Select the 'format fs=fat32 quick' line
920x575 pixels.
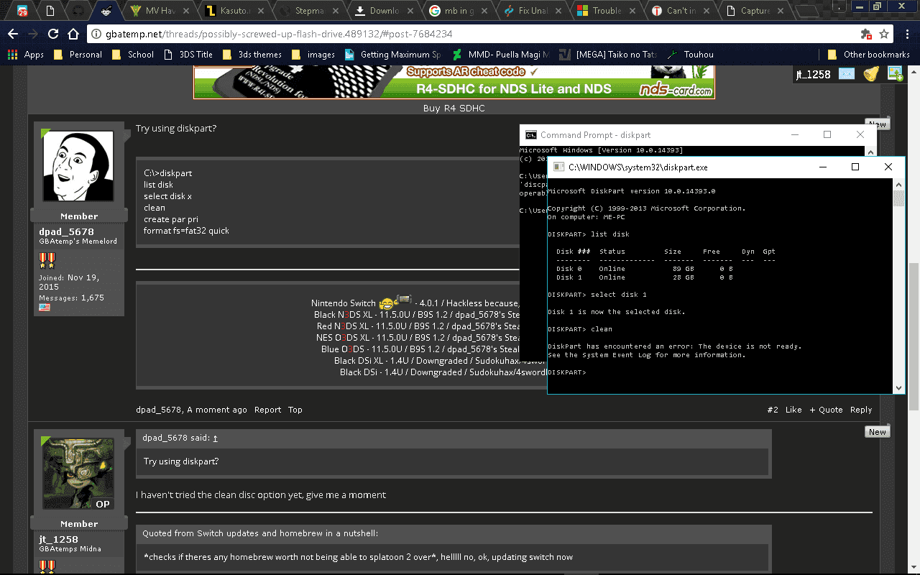point(186,231)
